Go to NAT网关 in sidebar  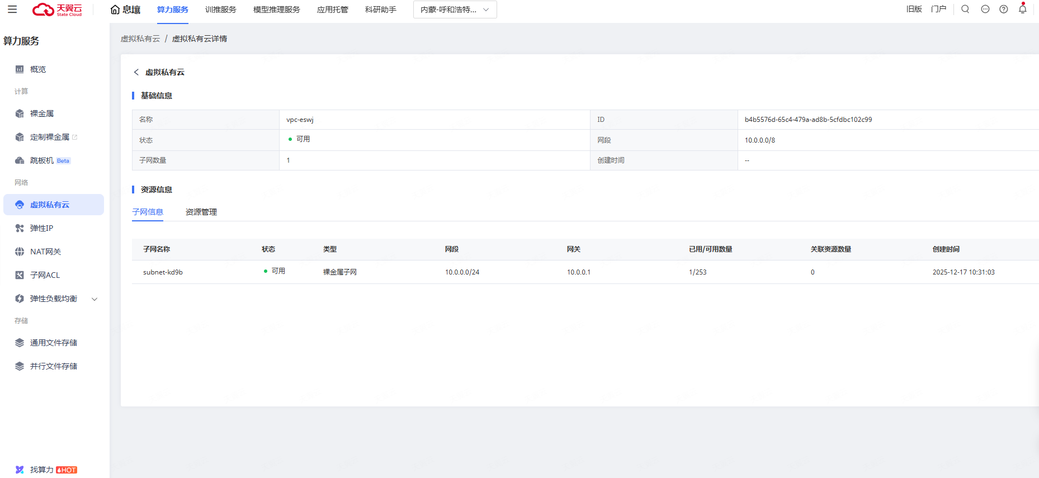(45, 252)
